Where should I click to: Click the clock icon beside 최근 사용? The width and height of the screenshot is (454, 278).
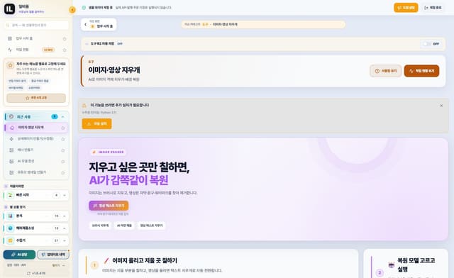(x=11, y=116)
